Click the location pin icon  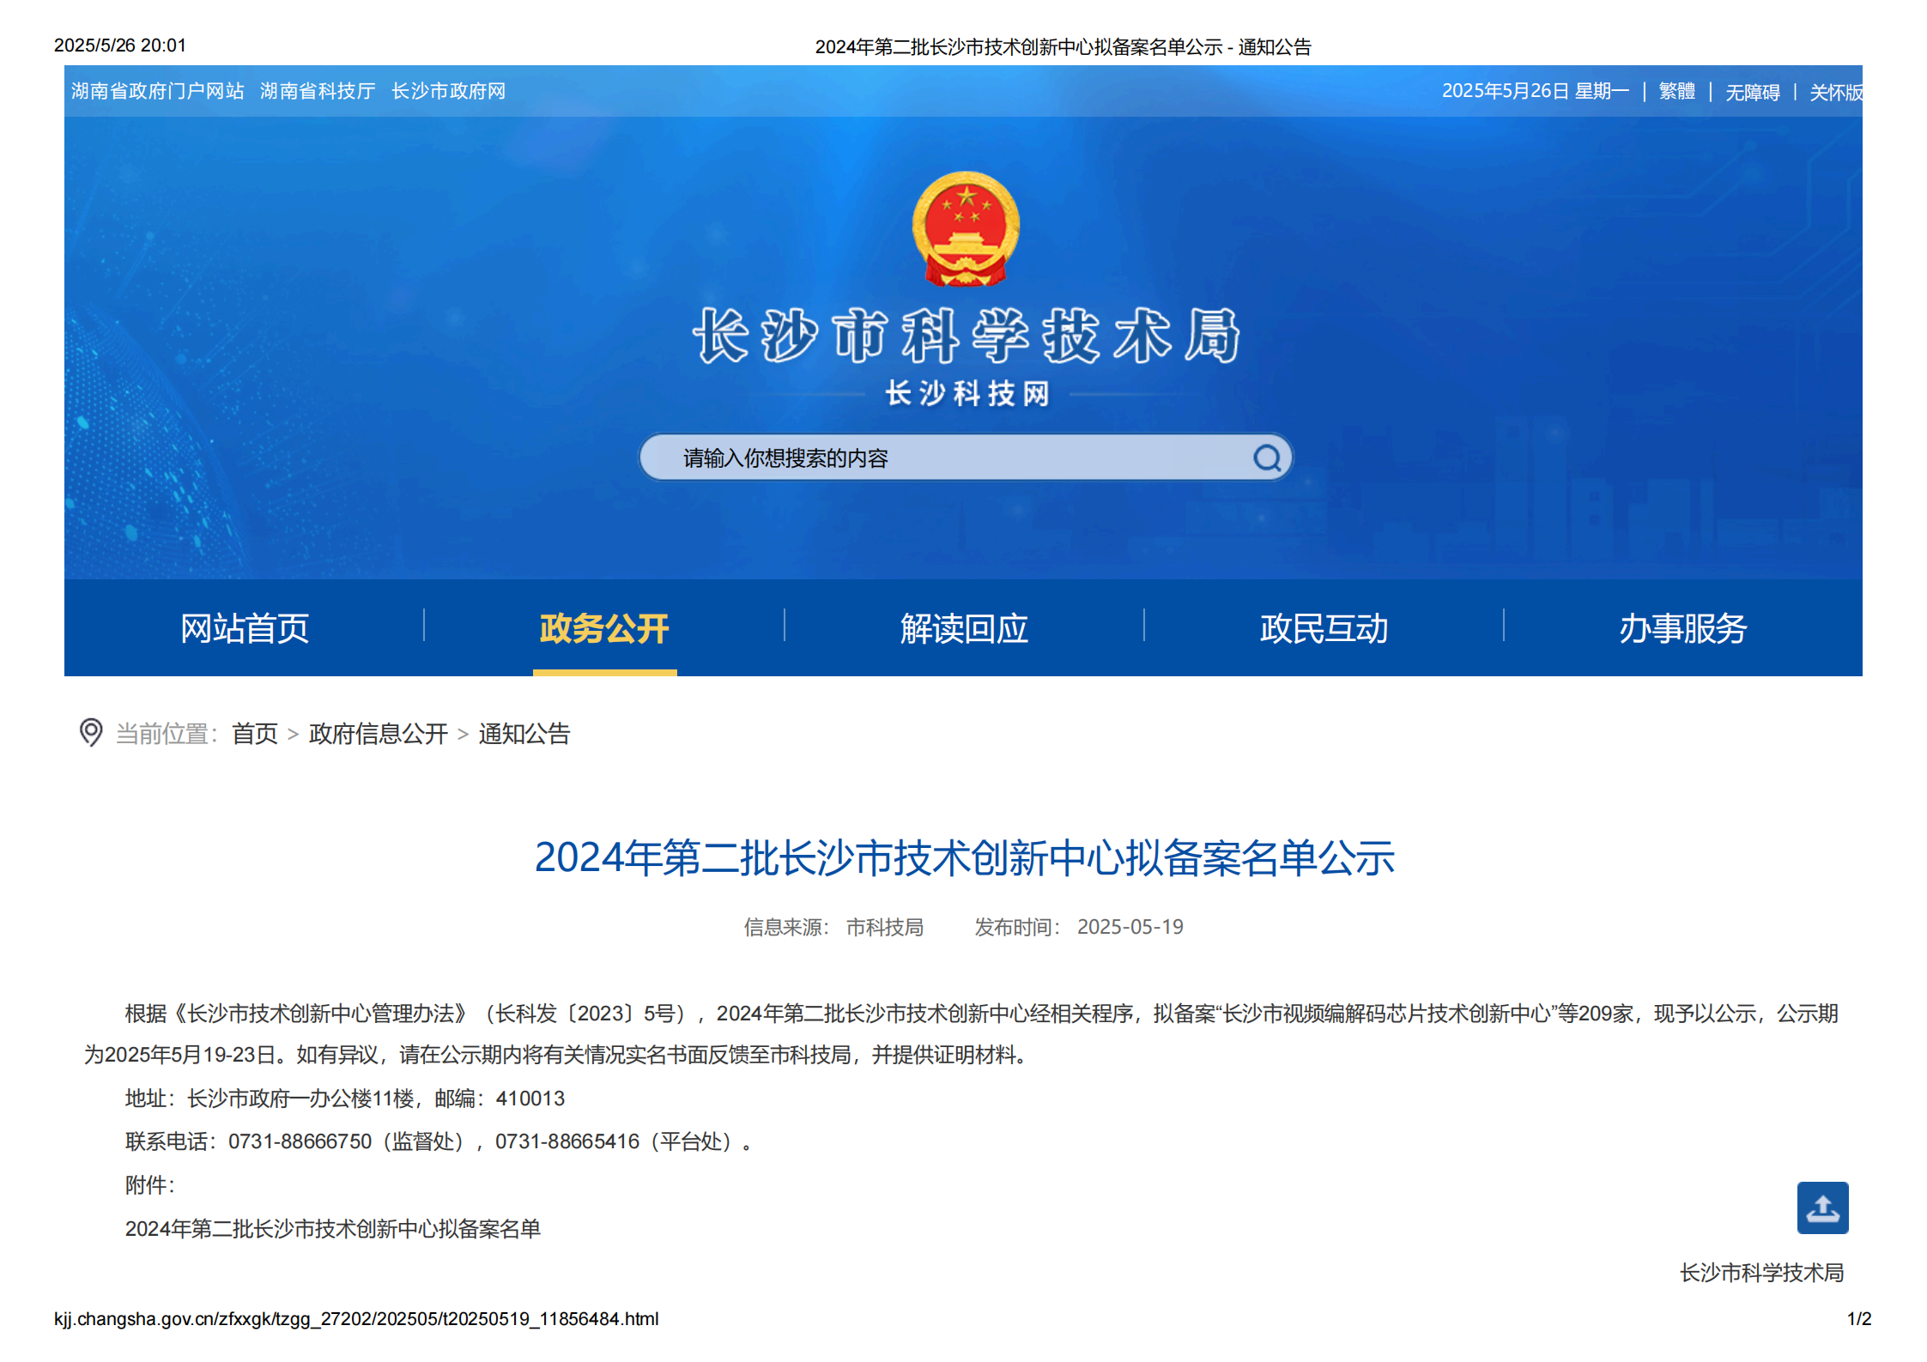(x=91, y=732)
